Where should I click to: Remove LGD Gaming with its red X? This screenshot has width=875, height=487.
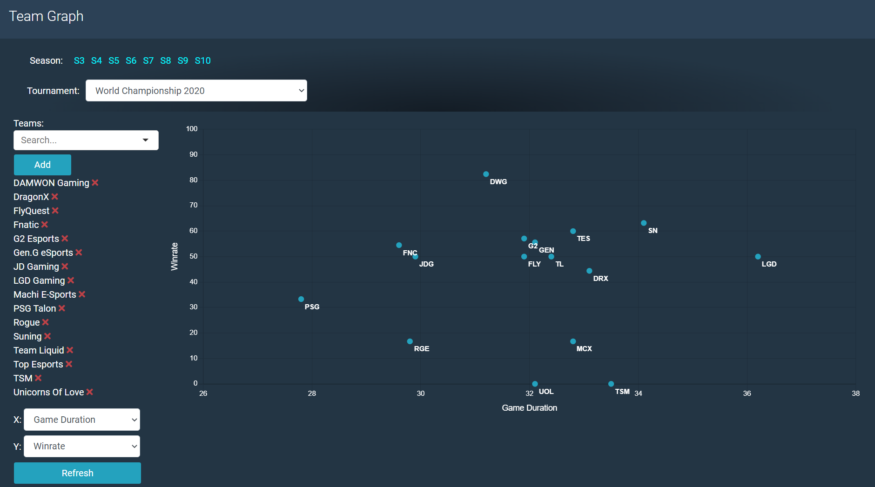pos(71,280)
